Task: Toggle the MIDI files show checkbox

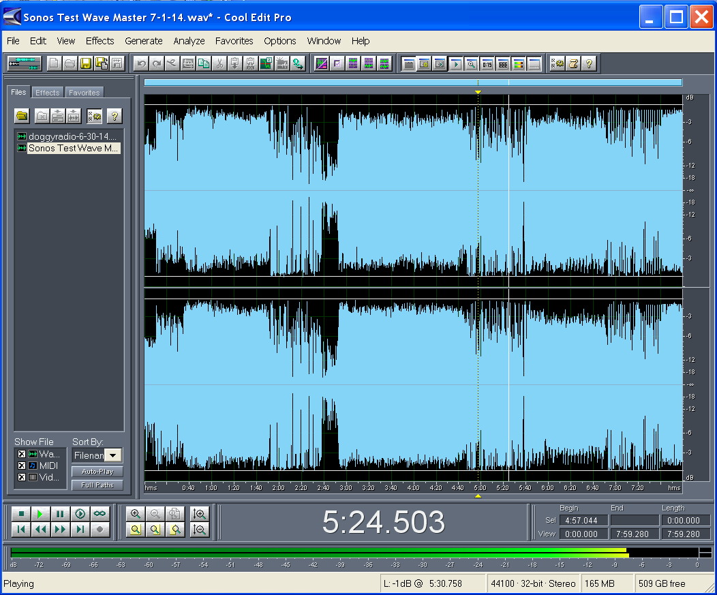Action: pyautogui.click(x=22, y=466)
